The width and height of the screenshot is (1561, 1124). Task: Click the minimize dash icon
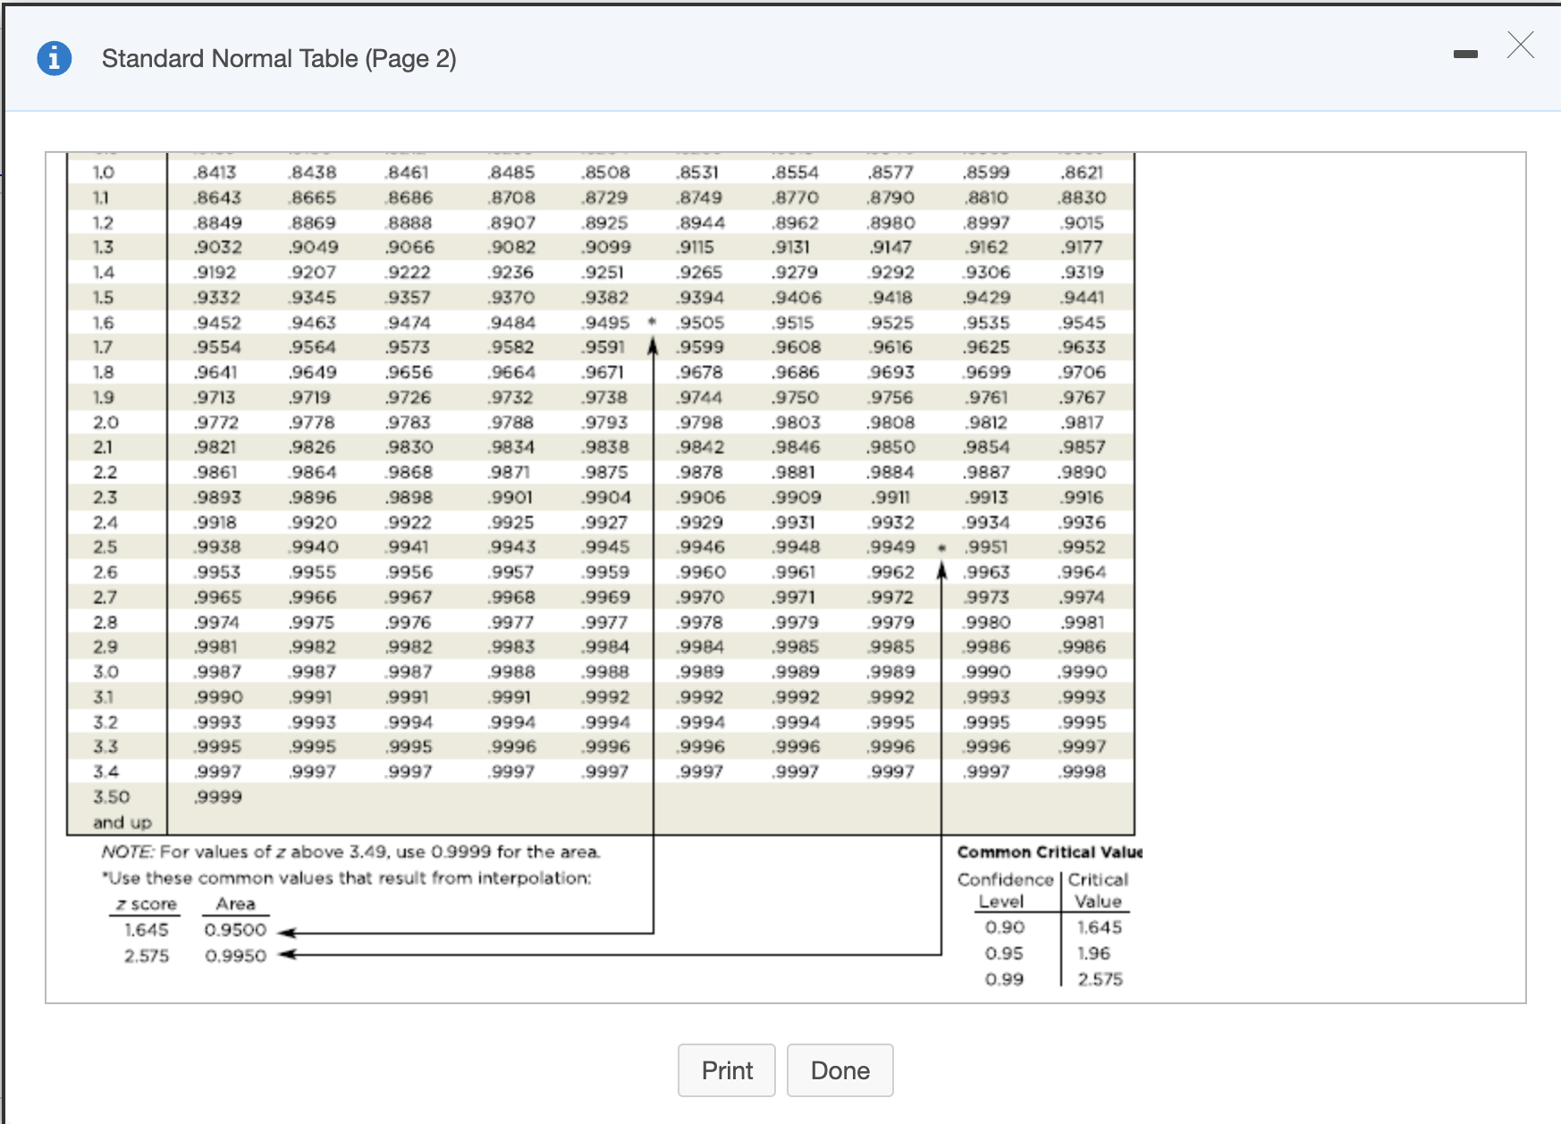(x=1465, y=54)
